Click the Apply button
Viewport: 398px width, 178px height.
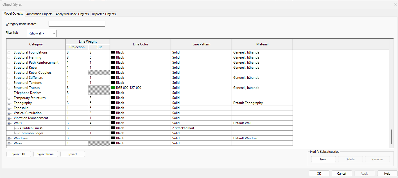pos(364,173)
